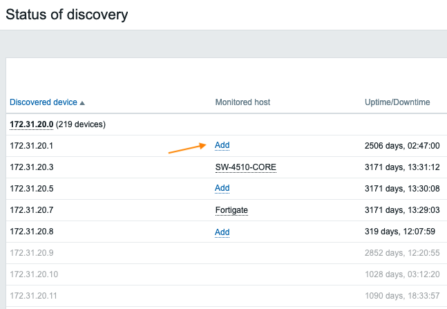Open the Fortigate monitored host
The image size is (447, 309).
[231, 210]
